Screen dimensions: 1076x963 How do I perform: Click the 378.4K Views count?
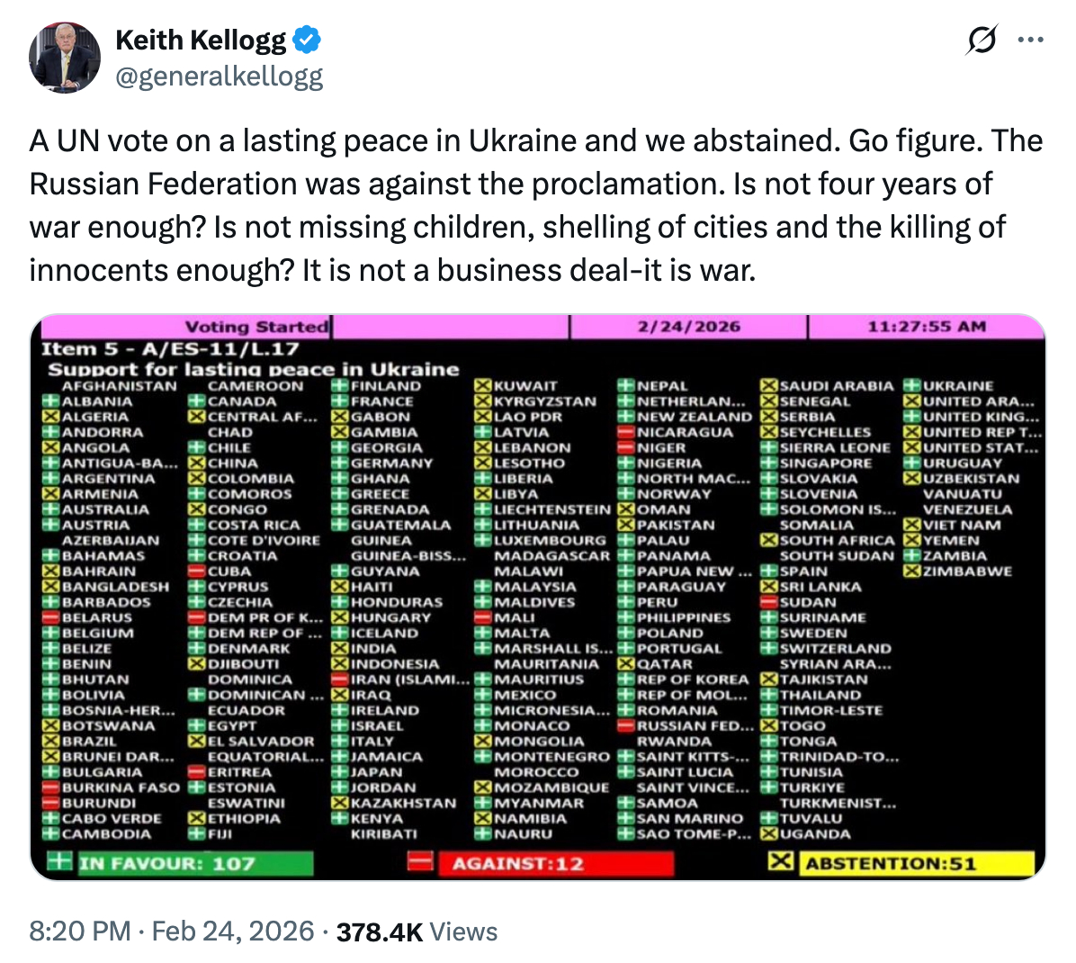pyautogui.click(x=417, y=931)
